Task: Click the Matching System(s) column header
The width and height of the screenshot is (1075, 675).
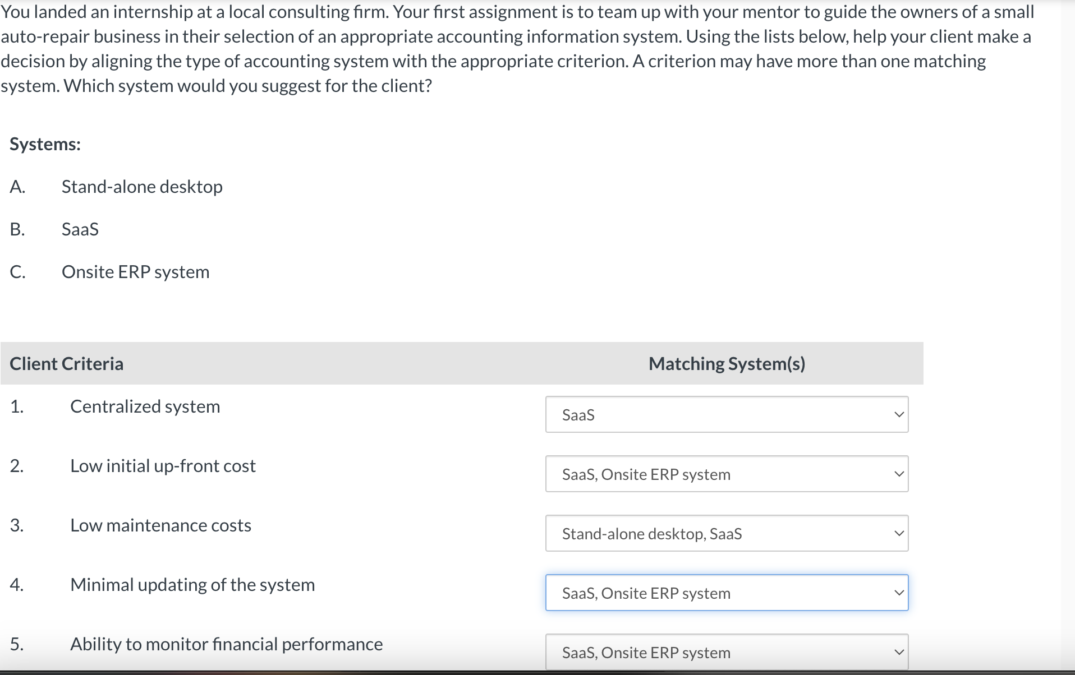Action: [x=727, y=364]
